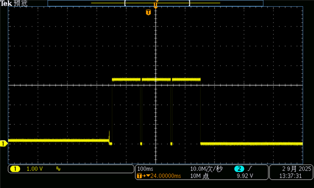Click the orange trigger position T marker on graticule
Screen dimensions: 314x188
(148, 12)
